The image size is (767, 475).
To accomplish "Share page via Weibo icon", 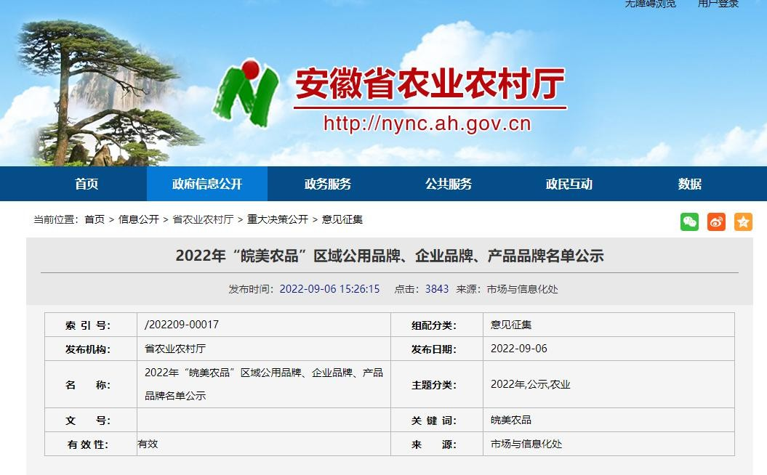I will click(716, 222).
